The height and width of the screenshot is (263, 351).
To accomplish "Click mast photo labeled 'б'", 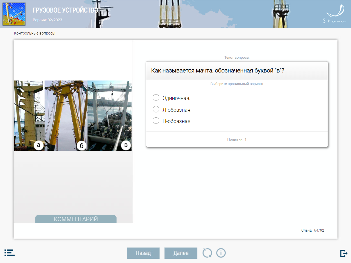I will (x=66, y=116).
